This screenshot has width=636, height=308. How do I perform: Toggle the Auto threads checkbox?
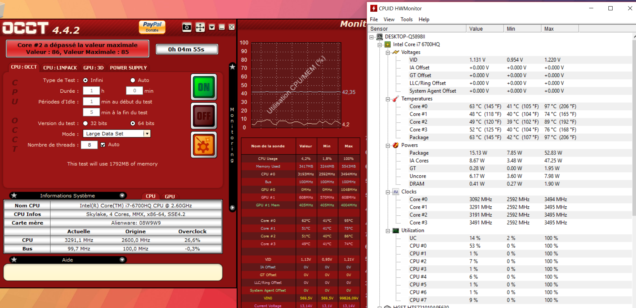pyautogui.click(x=103, y=145)
